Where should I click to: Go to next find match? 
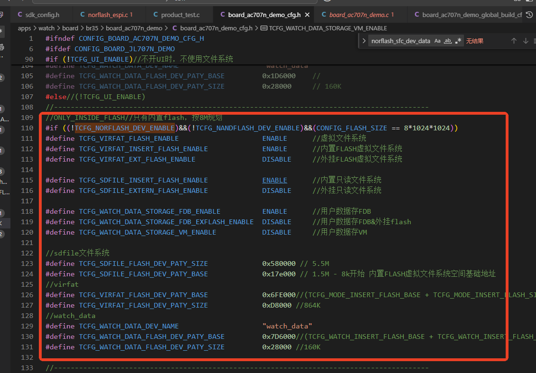point(526,41)
